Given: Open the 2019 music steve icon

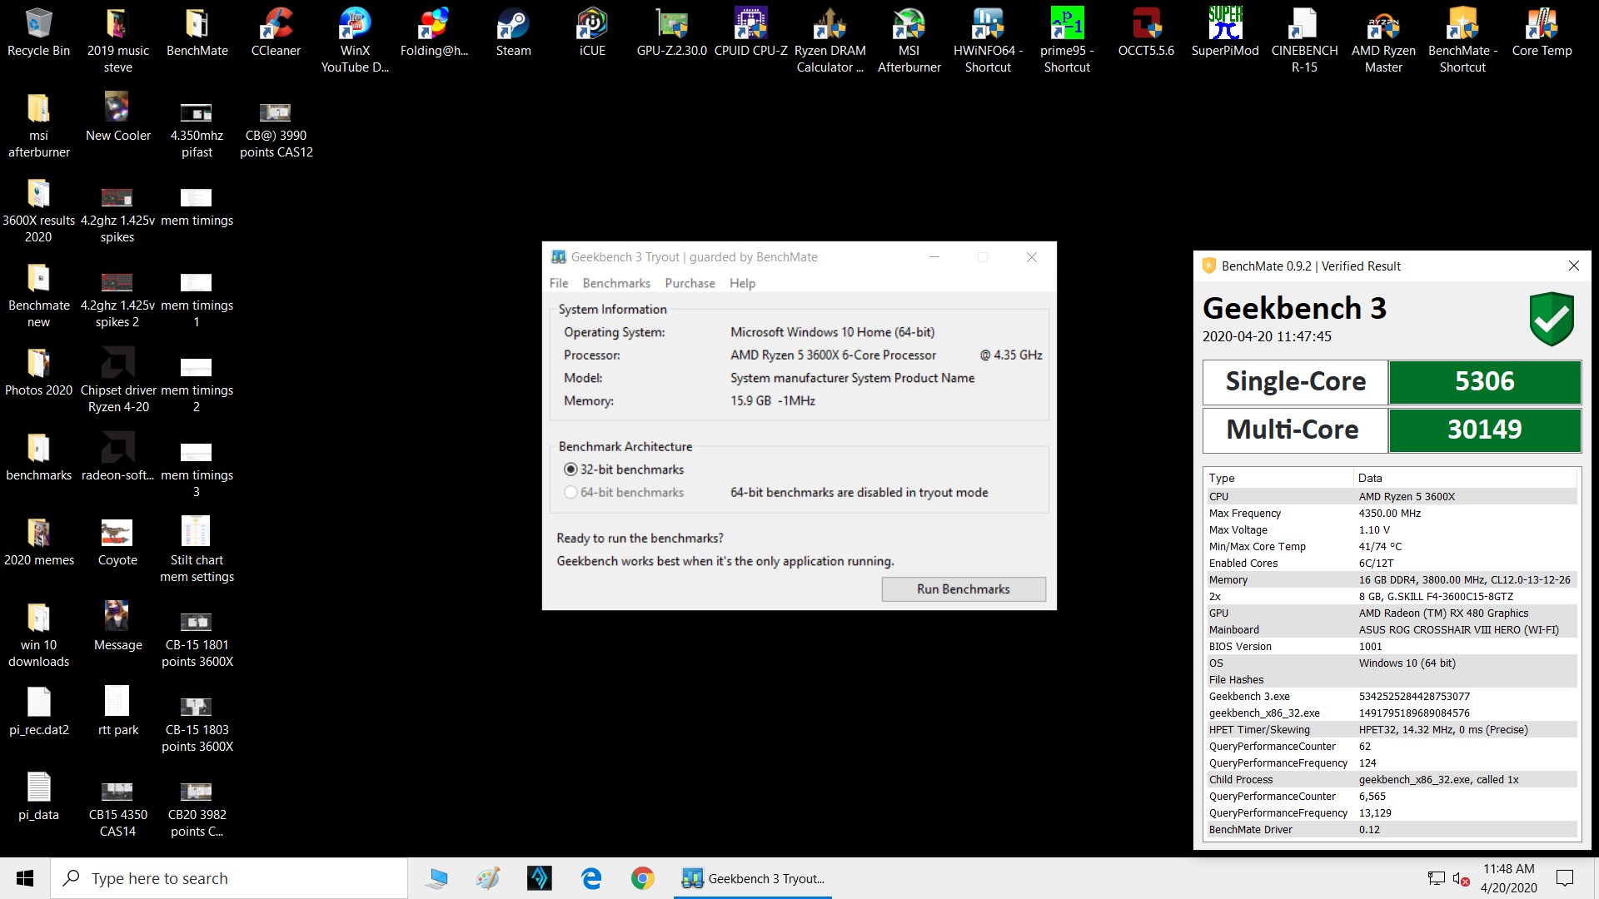Looking at the screenshot, I should coord(117,40).
